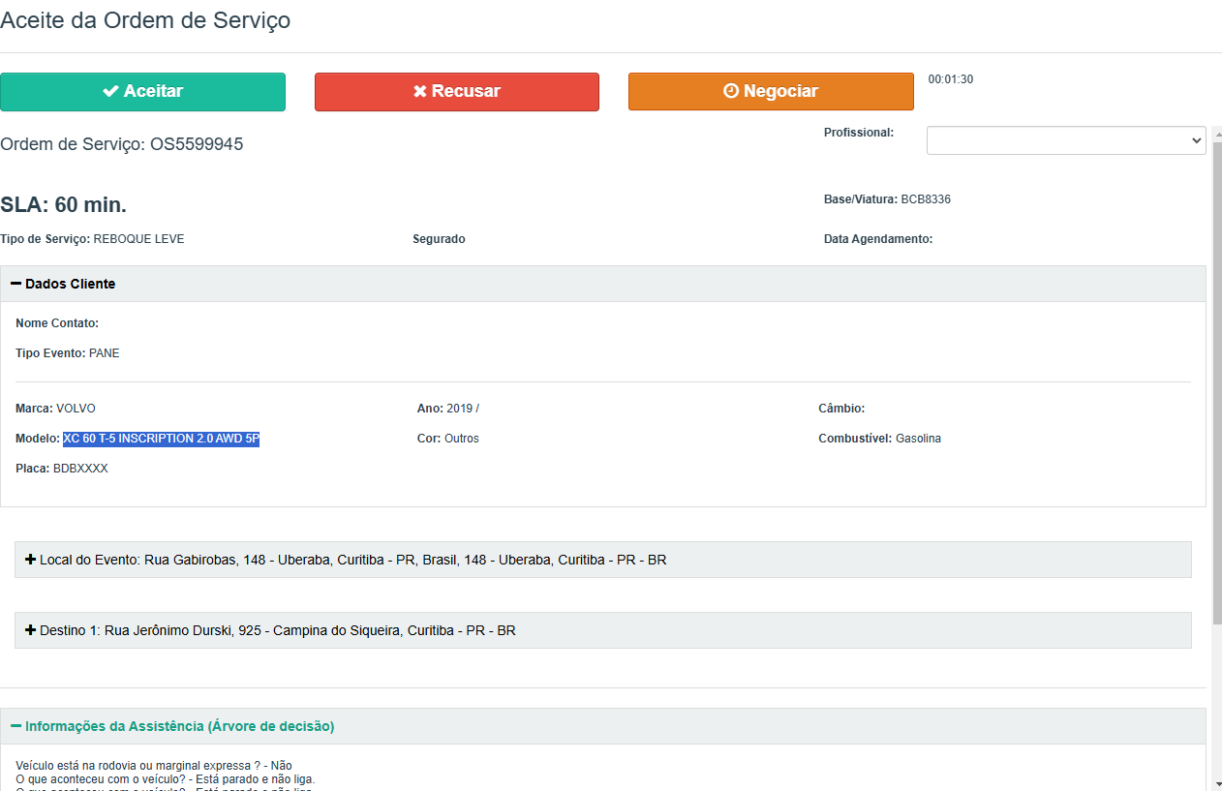Click the license plate value BDBXXXX
Viewport: 1222px width, 791px height.
click(80, 469)
